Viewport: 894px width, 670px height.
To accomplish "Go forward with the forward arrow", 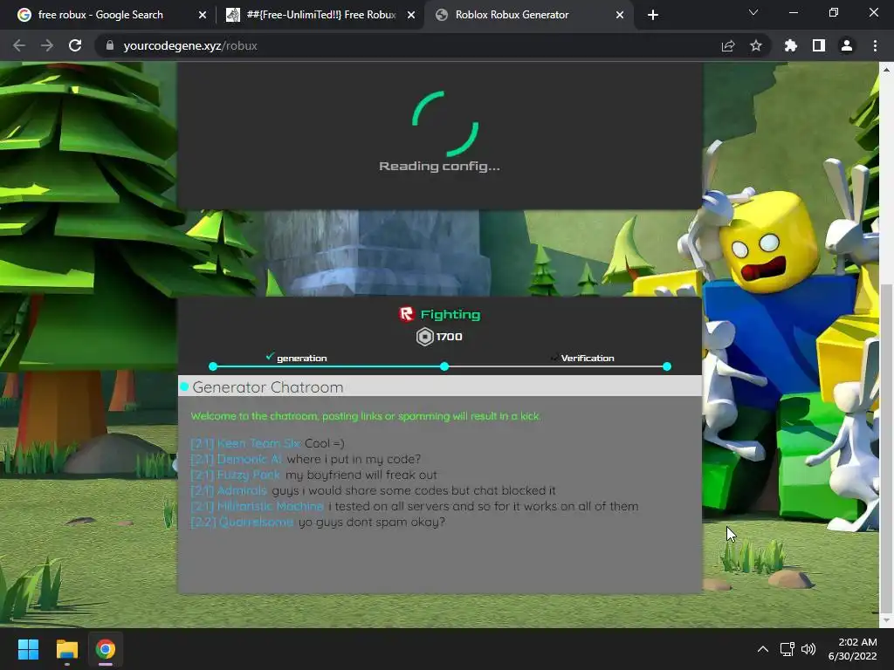I will tap(47, 45).
